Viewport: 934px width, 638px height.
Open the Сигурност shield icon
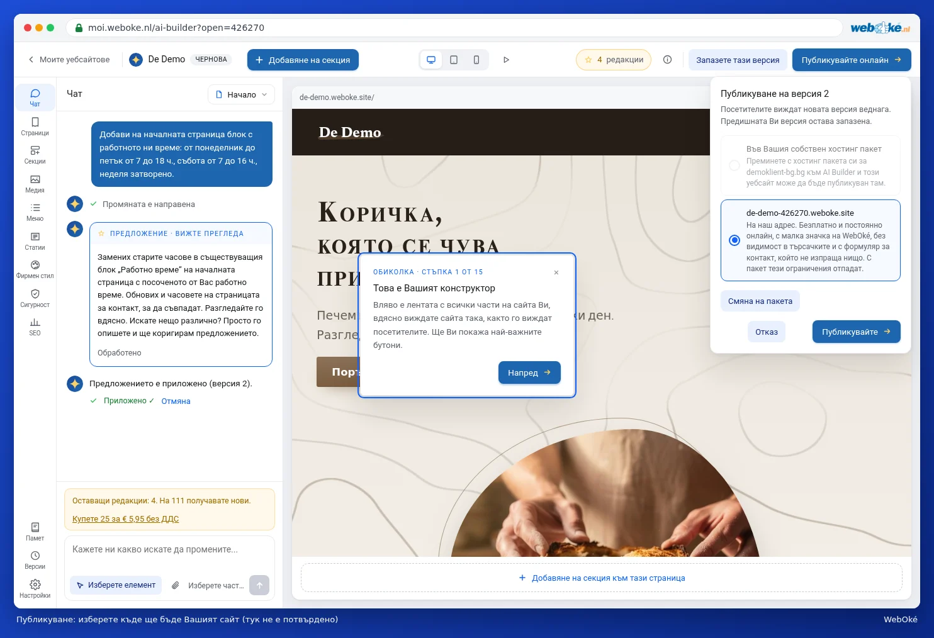pos(35,298)
